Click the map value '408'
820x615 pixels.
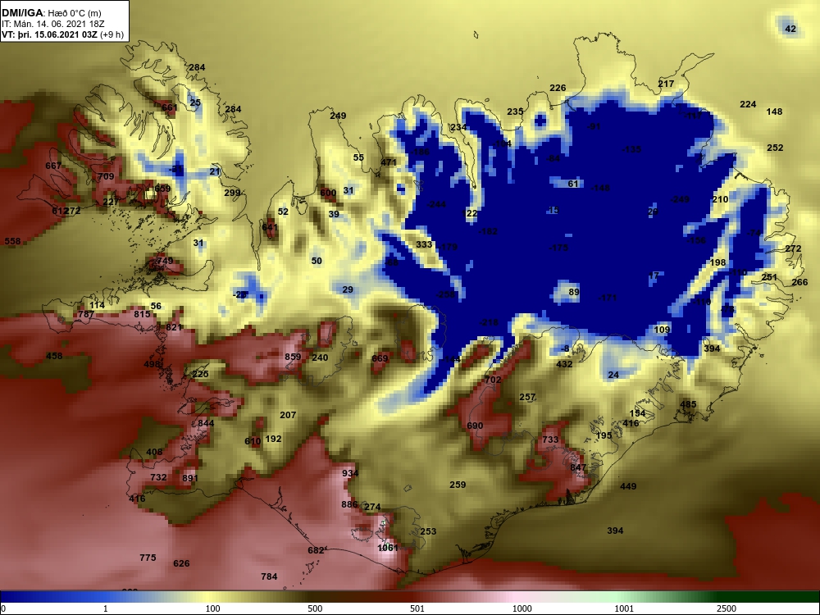click(154, 452)
